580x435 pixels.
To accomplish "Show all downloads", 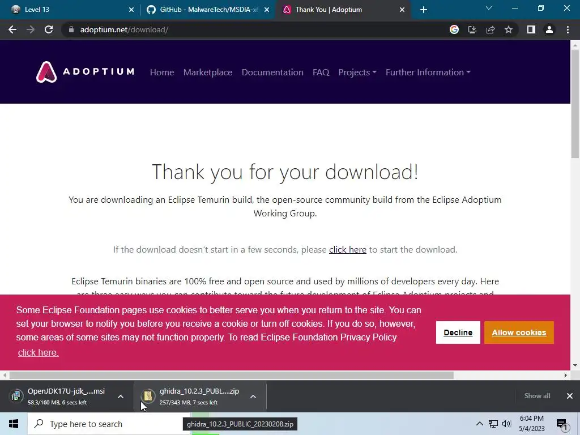I will [537, 396].
